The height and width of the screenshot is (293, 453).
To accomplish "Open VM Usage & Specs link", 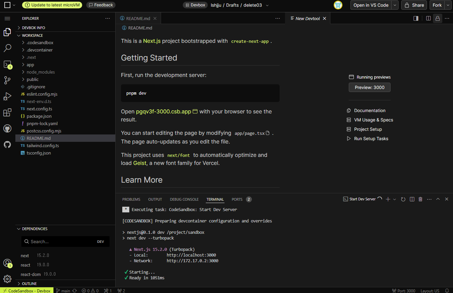I will [370, 120].
